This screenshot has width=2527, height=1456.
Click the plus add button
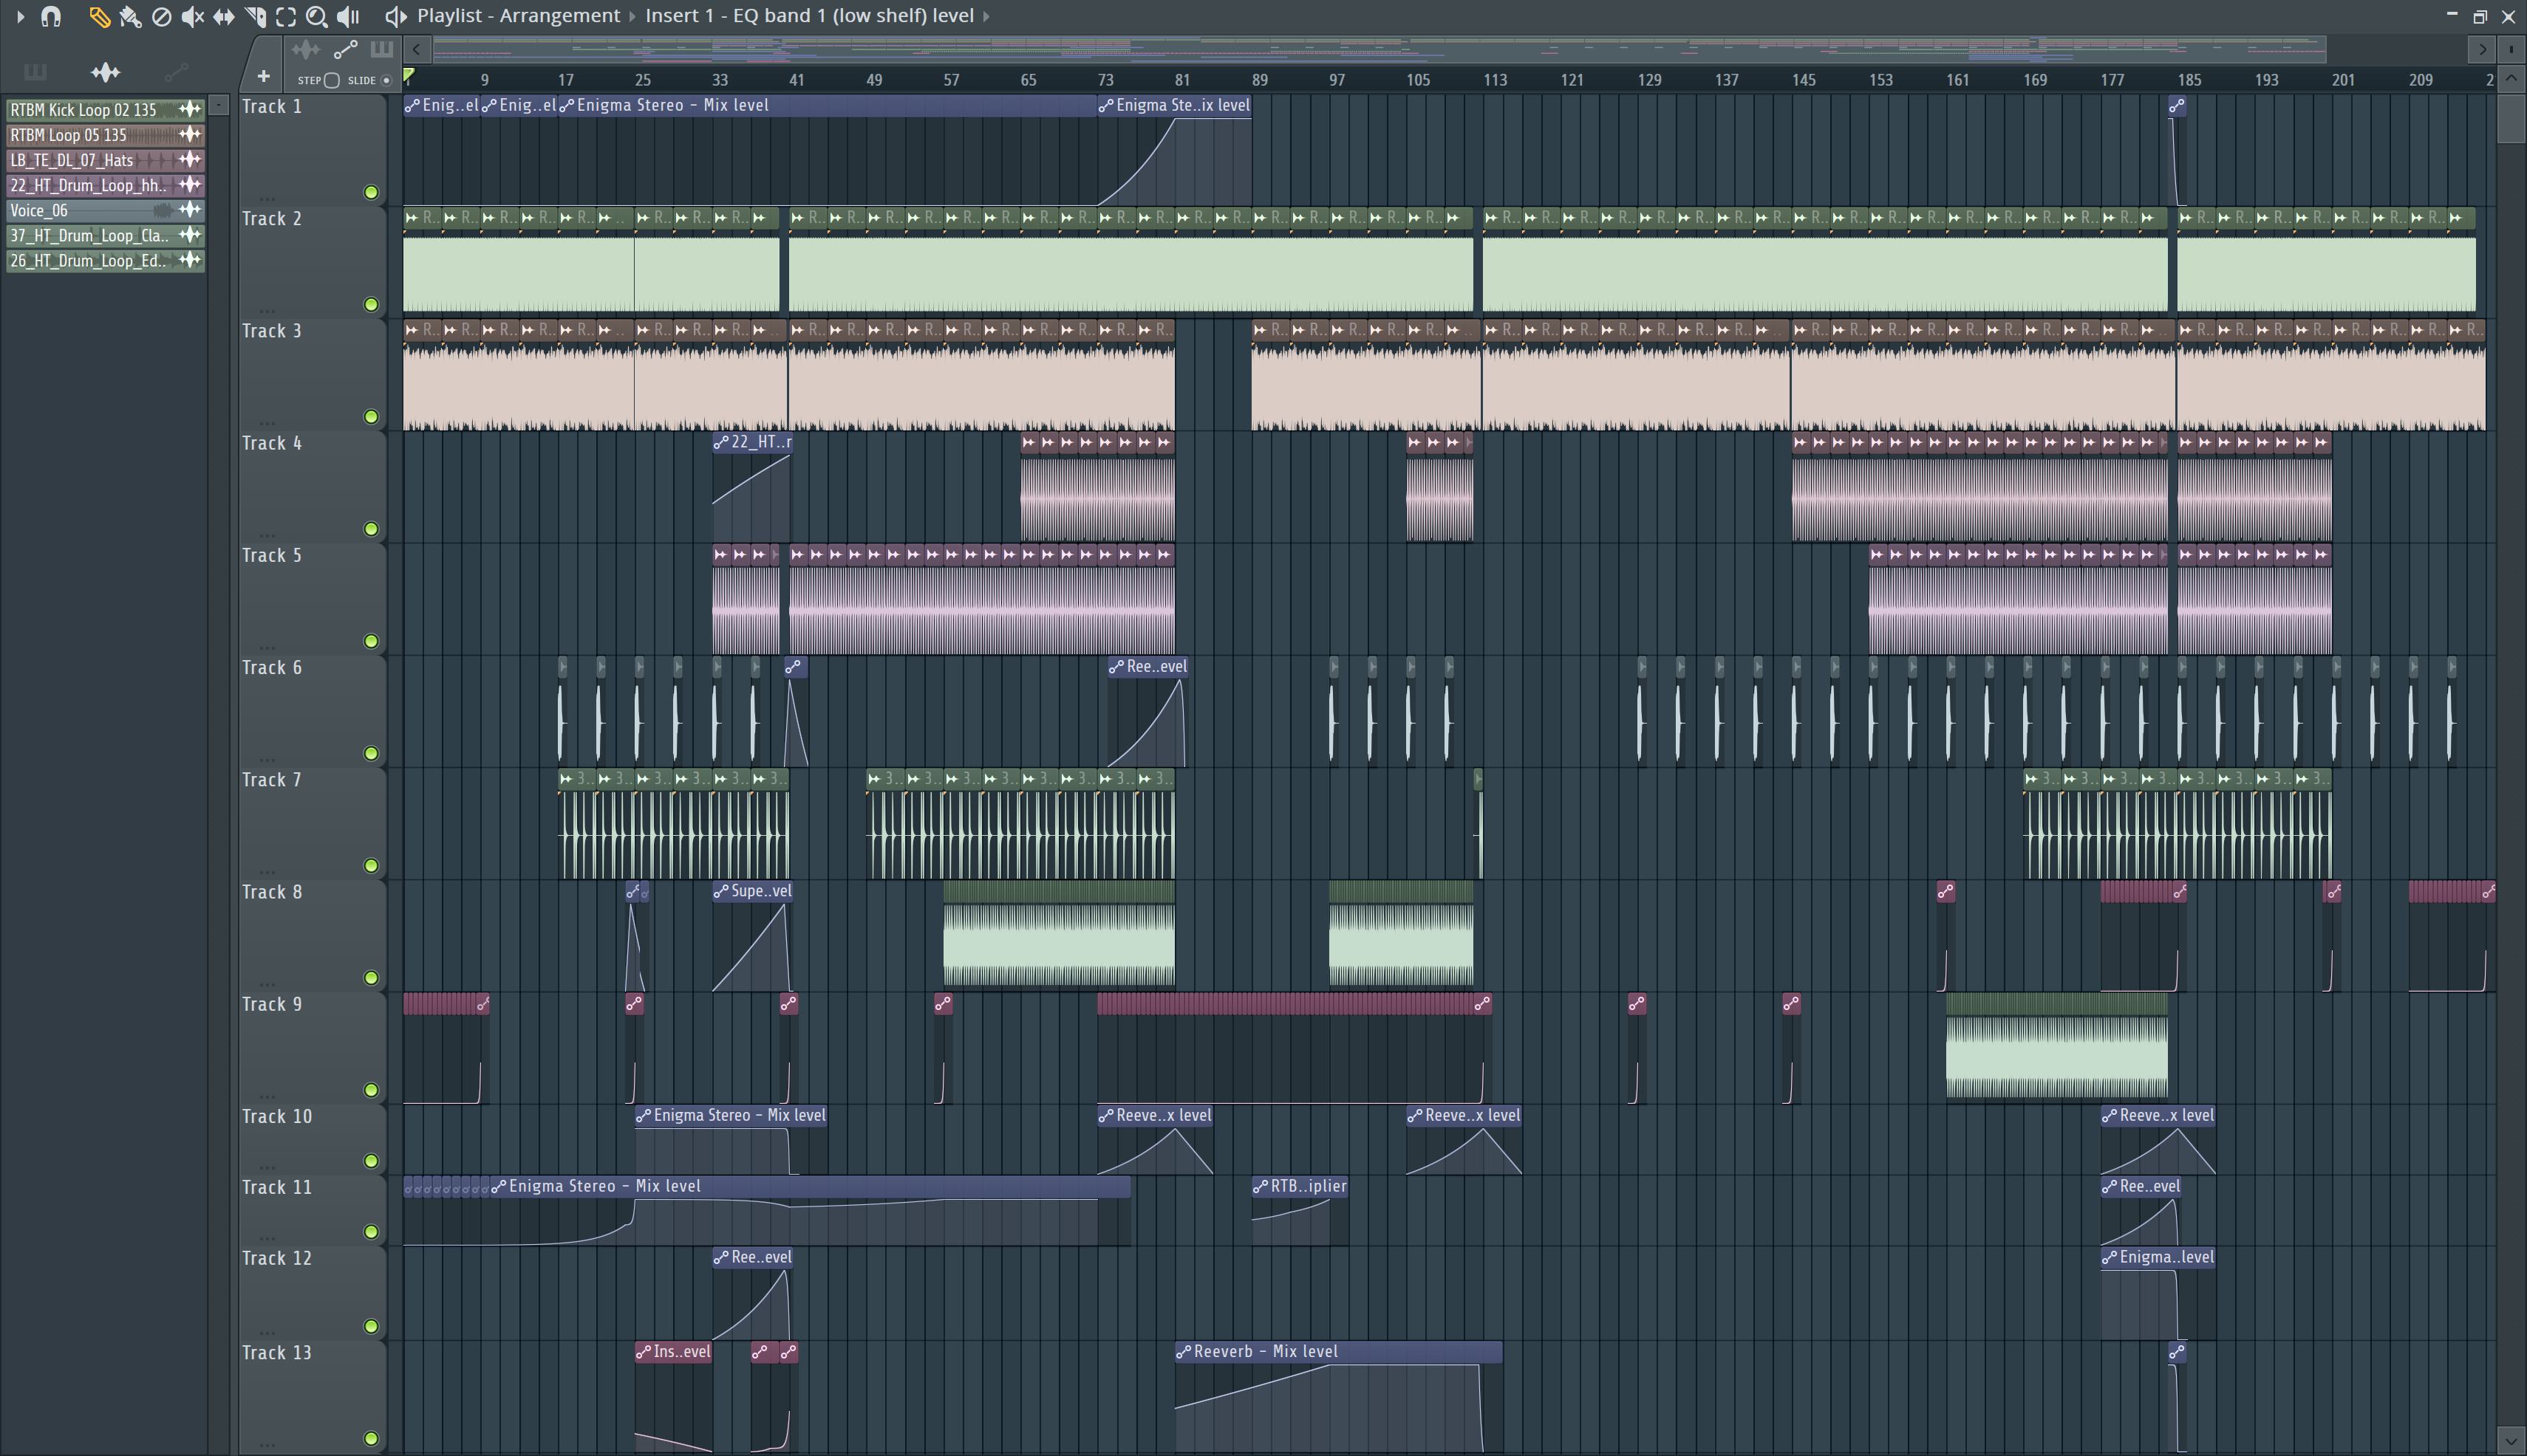[263, 76]
